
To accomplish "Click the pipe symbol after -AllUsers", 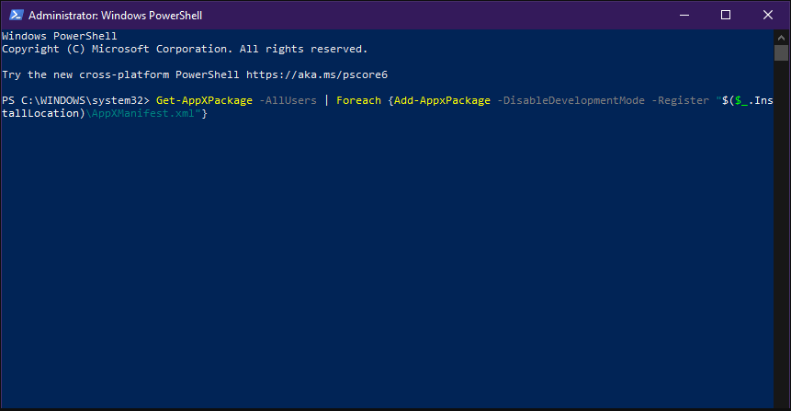I will 326,100.
